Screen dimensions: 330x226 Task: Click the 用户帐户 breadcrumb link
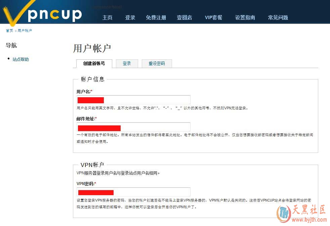coord(25,31)
